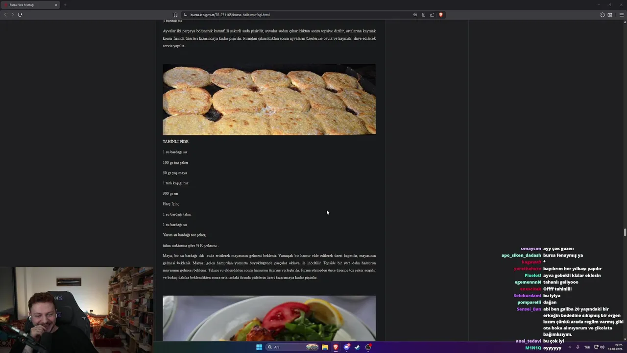The width and height of the screenshot is (627, 353).
Task: Open Brave Shields lion icon
Action: pyautogui.click(x=441, y=15)
